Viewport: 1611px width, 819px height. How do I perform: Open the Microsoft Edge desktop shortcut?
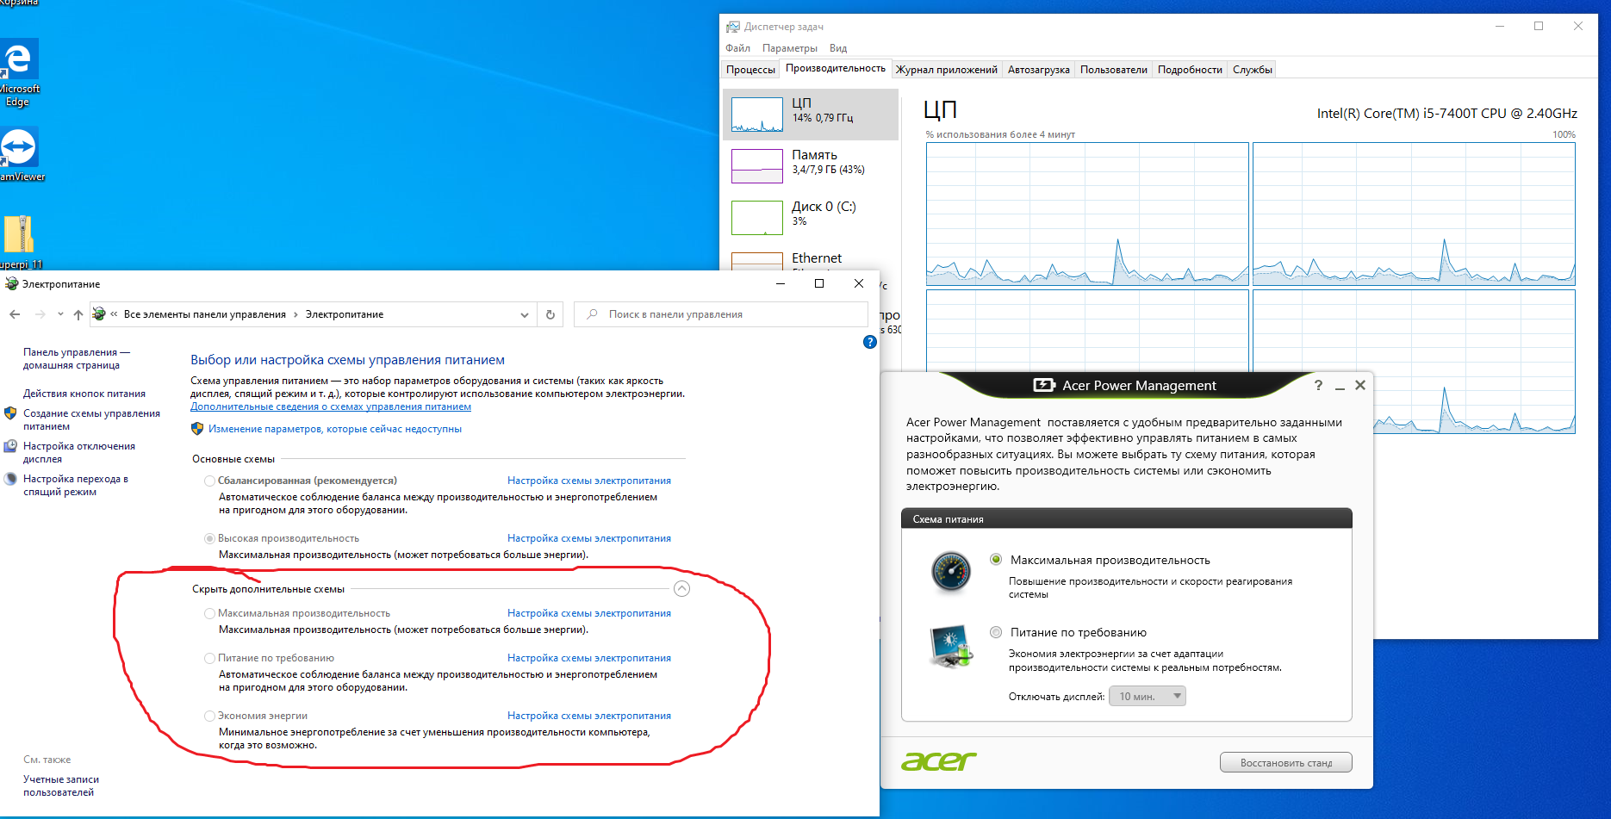18,60
